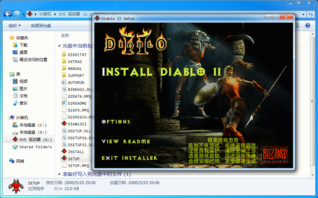Open Explorer help with the question mark icon

coord(308,25)
